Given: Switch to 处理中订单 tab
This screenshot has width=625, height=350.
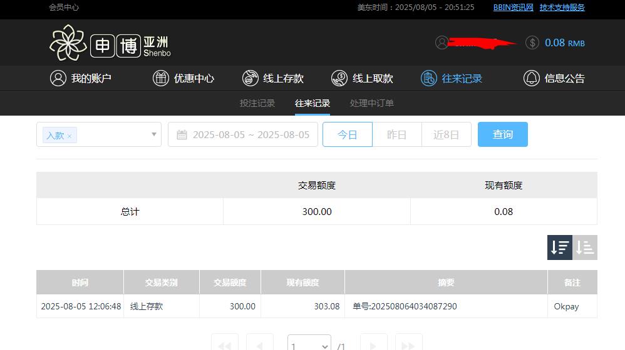Looking at the screenshot, I should 372,103.
